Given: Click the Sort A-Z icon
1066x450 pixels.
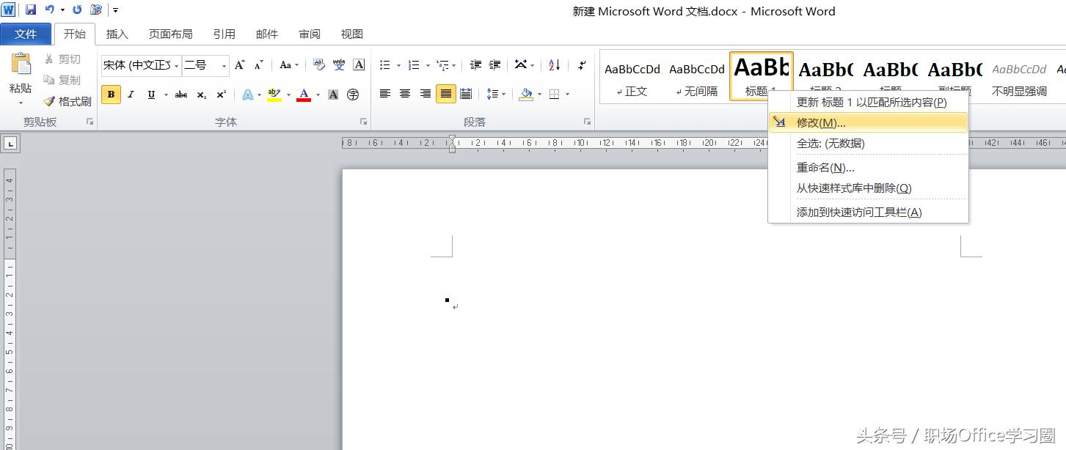Looking at the screenshot, I should click(x=554, y=65).
